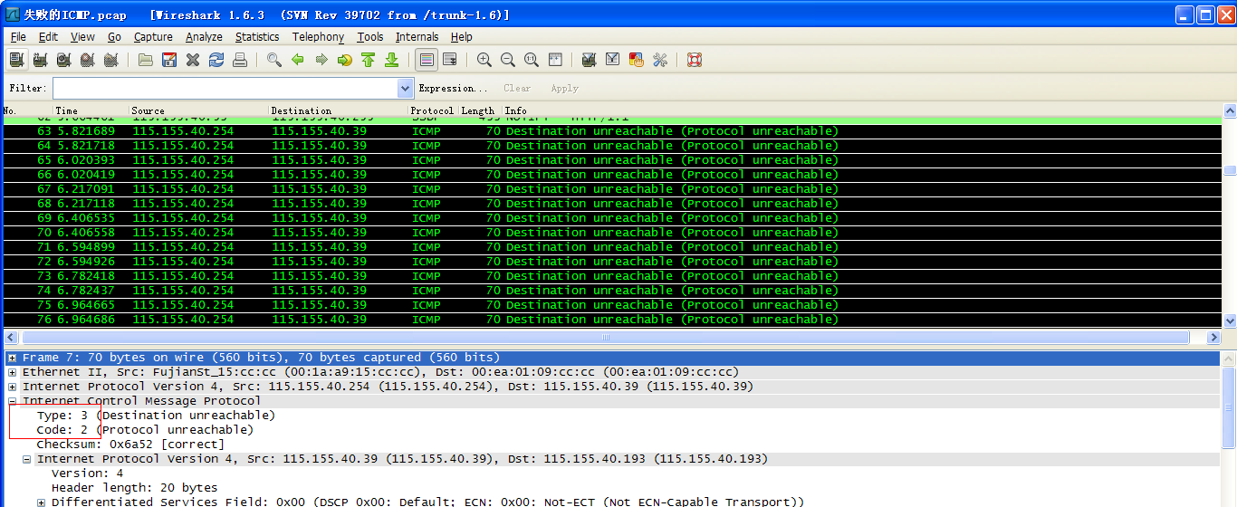Sort by the Protocol column header
The height and width of the screenshot is (507, 1237).
click(433, 110)
